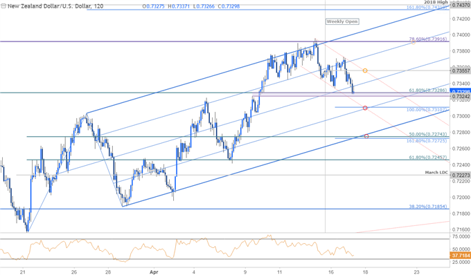The image size is (471, 275).
Task: Click date 26 on the time axis
Action: pyautogui.click(x=74, y=272)
